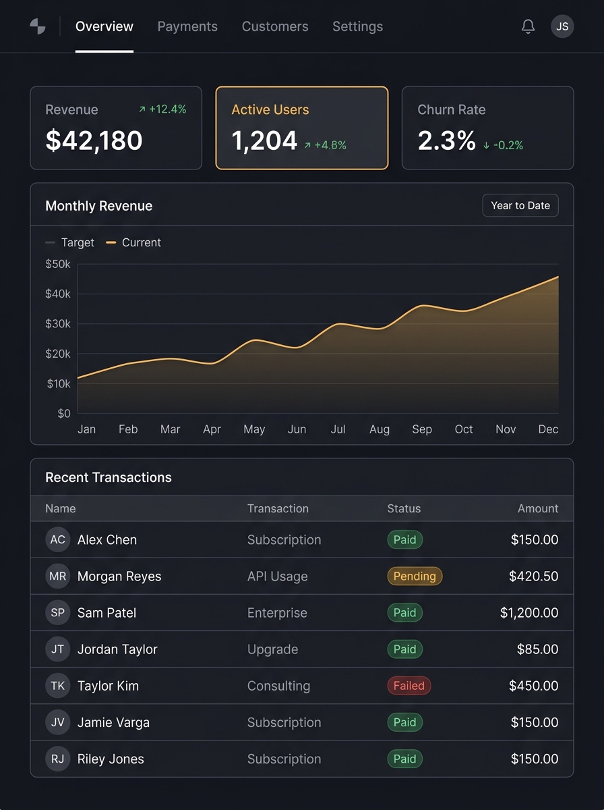Click the +4.8% active users change
Viewport: 604px width, 810px height.
click(x=325, y=145)
